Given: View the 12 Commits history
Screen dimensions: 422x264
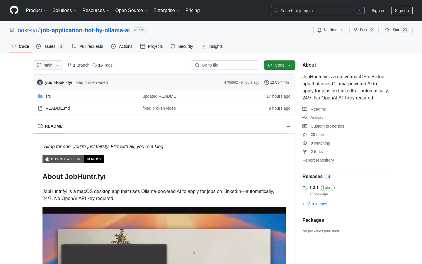Looking at the screenshot, I should [277, 82].
